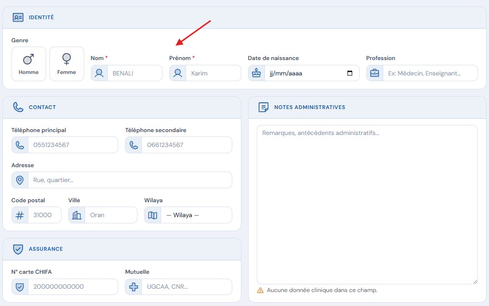Click the Date de naissance field

(312, 73)
